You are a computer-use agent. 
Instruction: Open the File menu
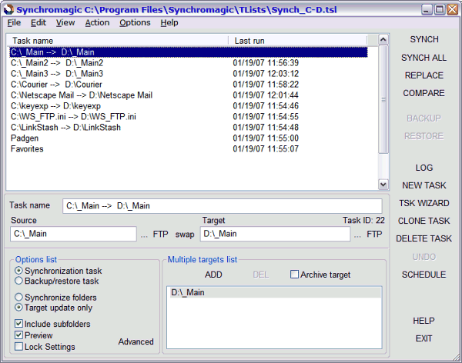[x=14, y=22]
